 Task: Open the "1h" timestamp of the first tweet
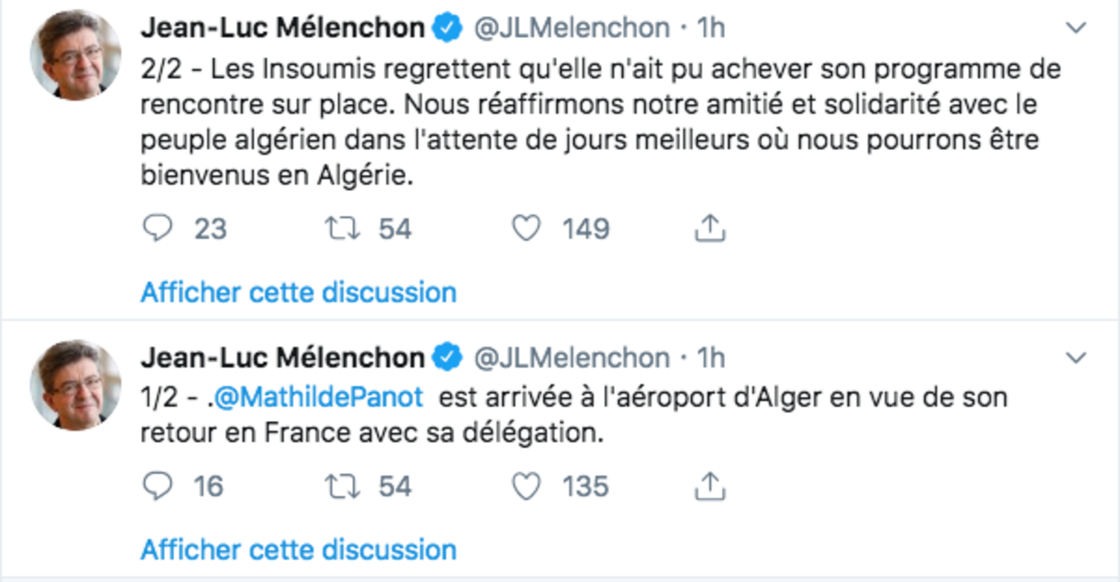711,27
